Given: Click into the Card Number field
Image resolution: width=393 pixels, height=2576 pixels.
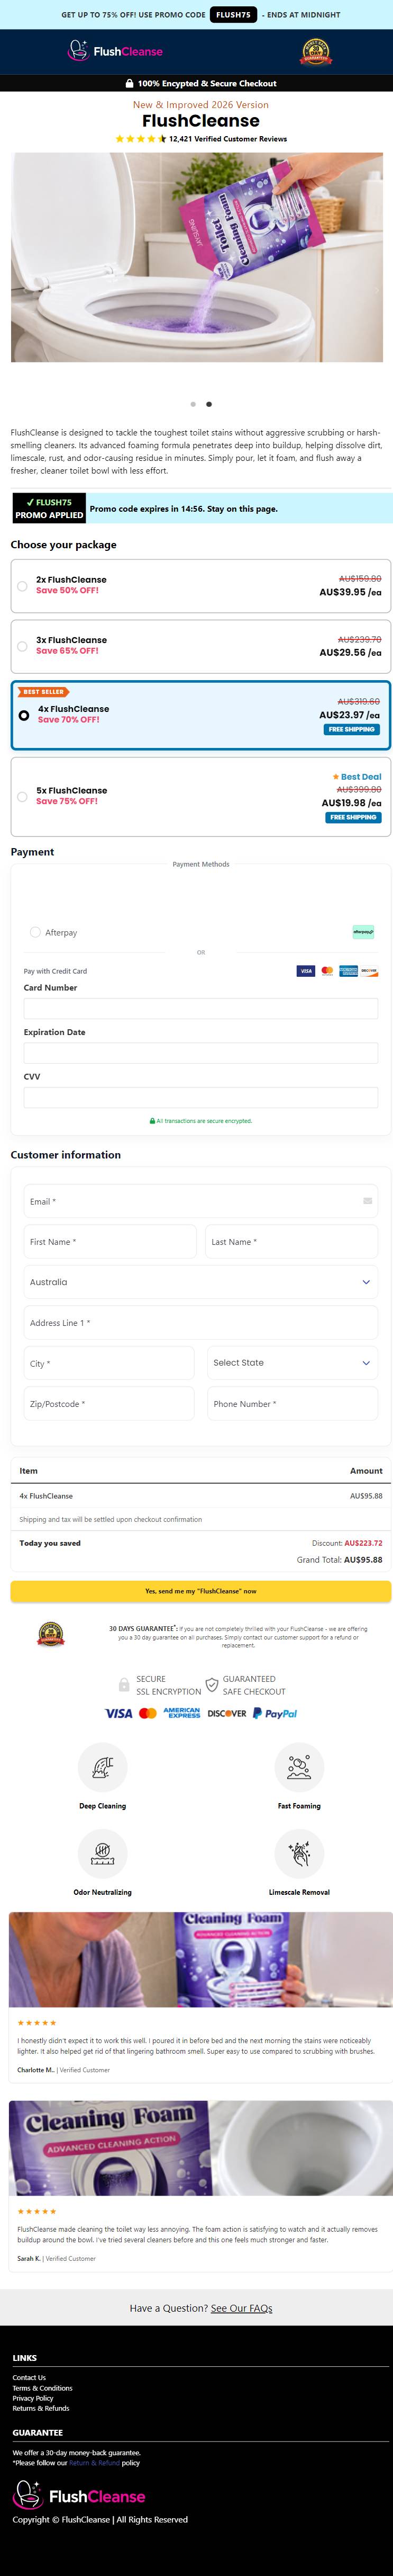Looking at the screenshot, I should pos(200,1008).
